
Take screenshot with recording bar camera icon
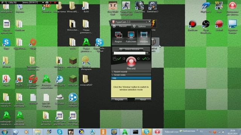click(x=47, y=3)
